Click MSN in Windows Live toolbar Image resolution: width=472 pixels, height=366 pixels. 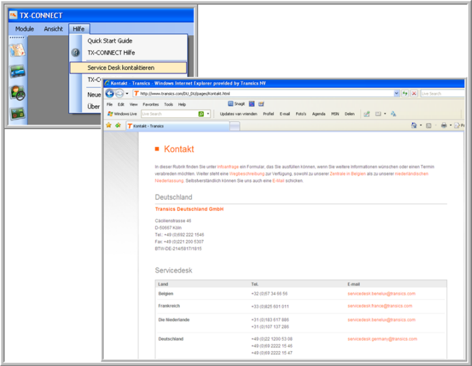coord(335,114)
